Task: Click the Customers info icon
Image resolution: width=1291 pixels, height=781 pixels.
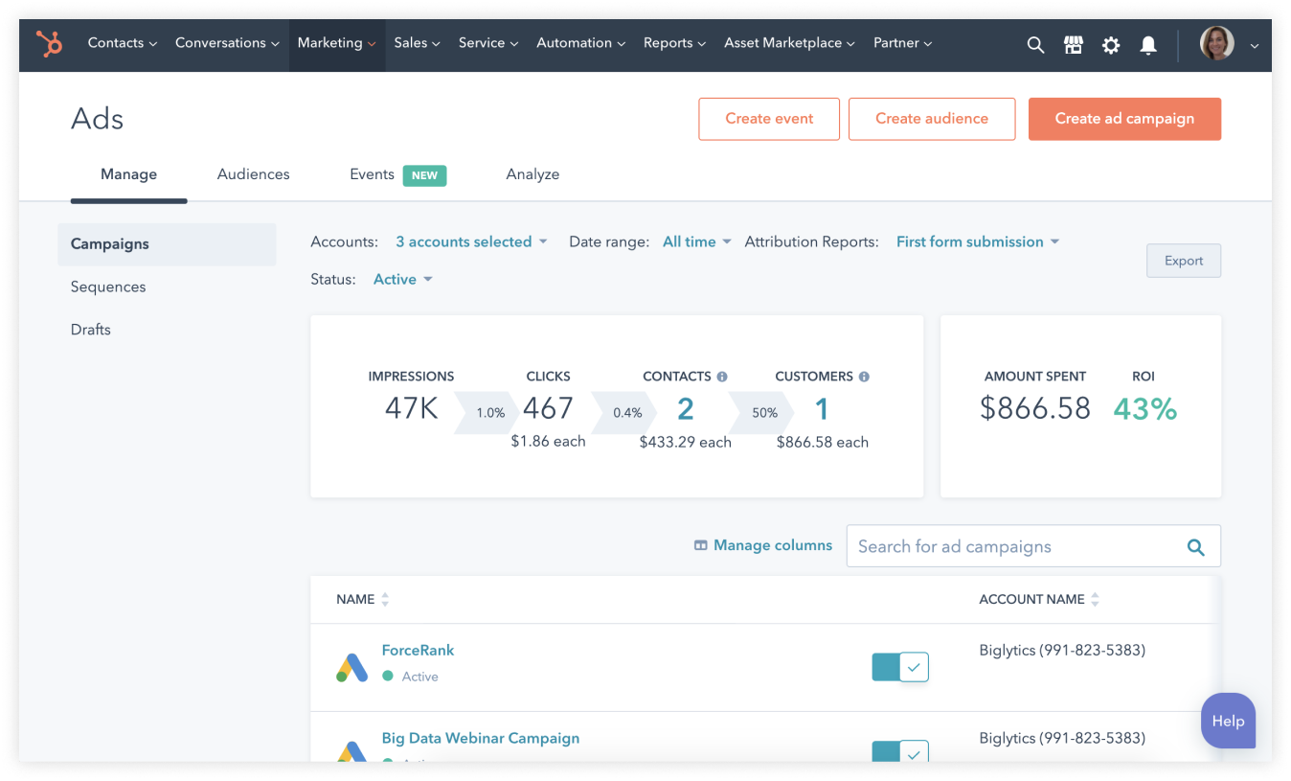Action: (864, 377)
